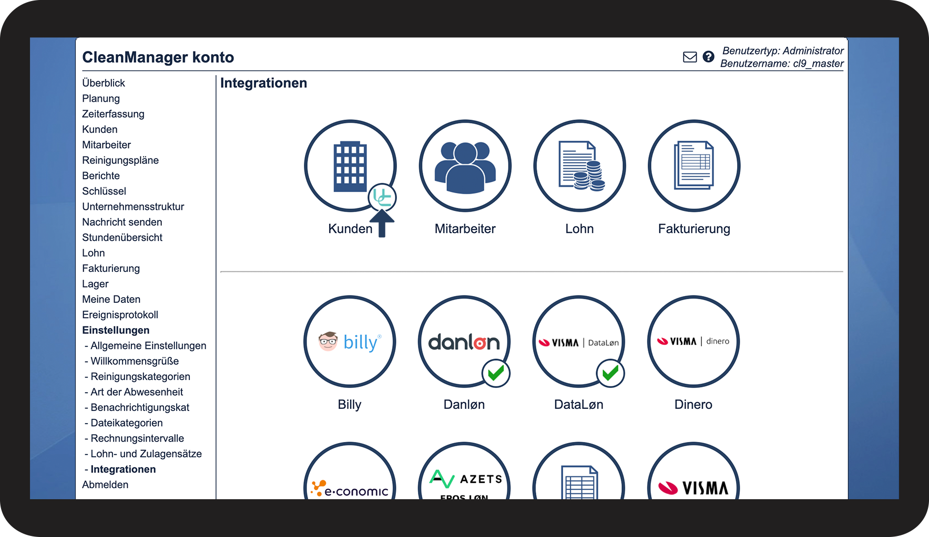929x537 pixels.
Task: Open the Kunden integration building icon
Action: (x=350, y=165)
